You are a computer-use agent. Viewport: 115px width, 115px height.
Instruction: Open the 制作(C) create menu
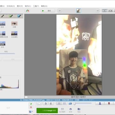point(28,6)
